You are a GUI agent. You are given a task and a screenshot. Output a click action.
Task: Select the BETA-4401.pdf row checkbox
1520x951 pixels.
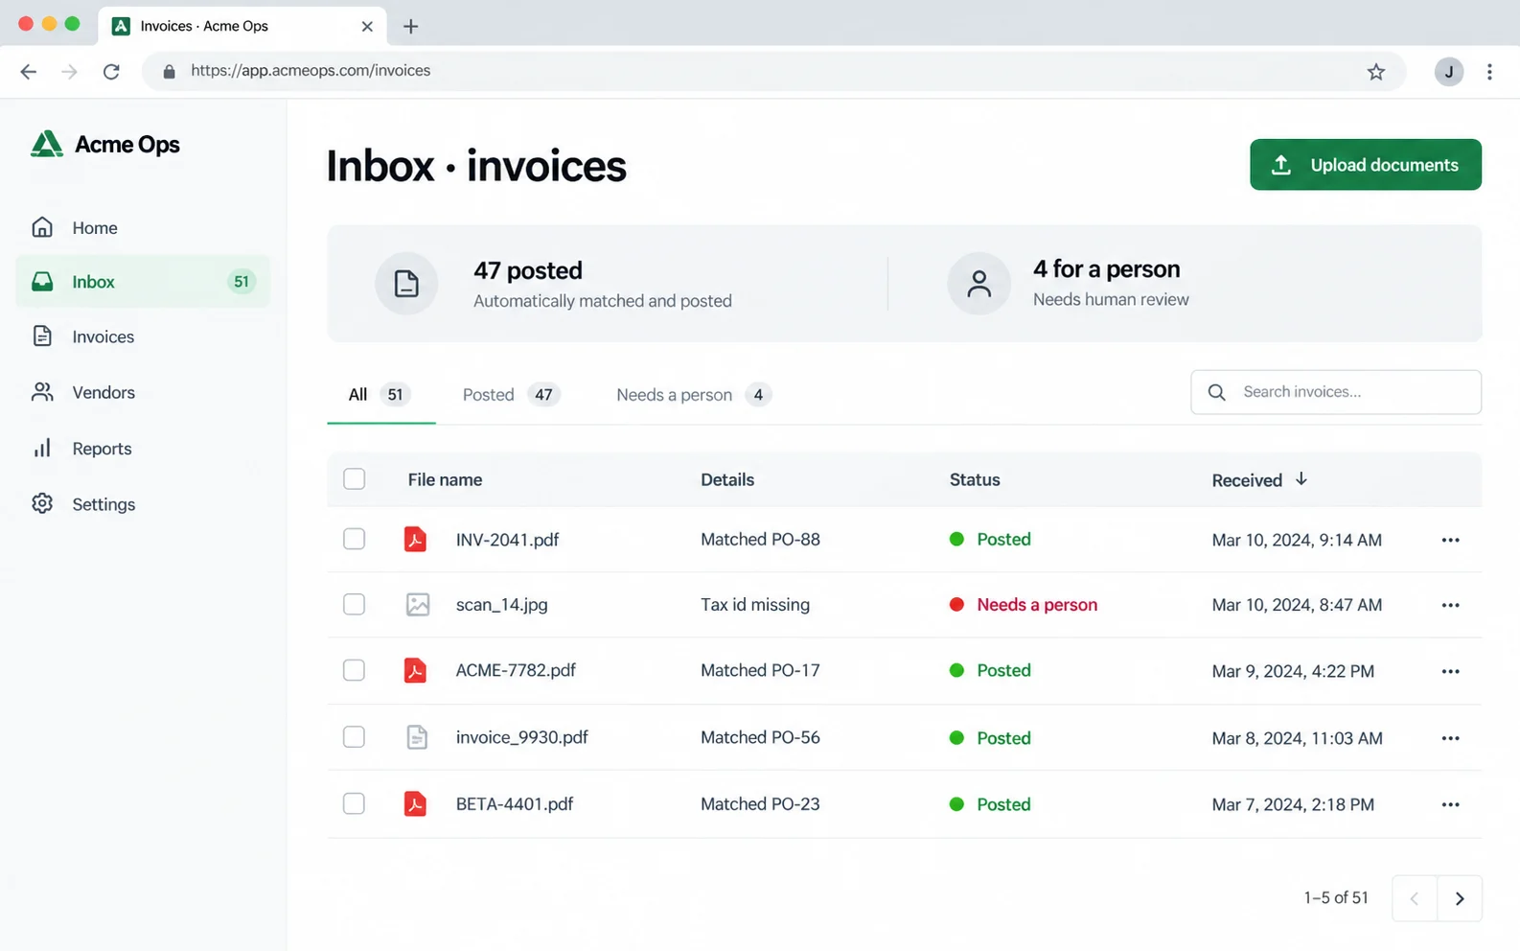click(355, 803)
